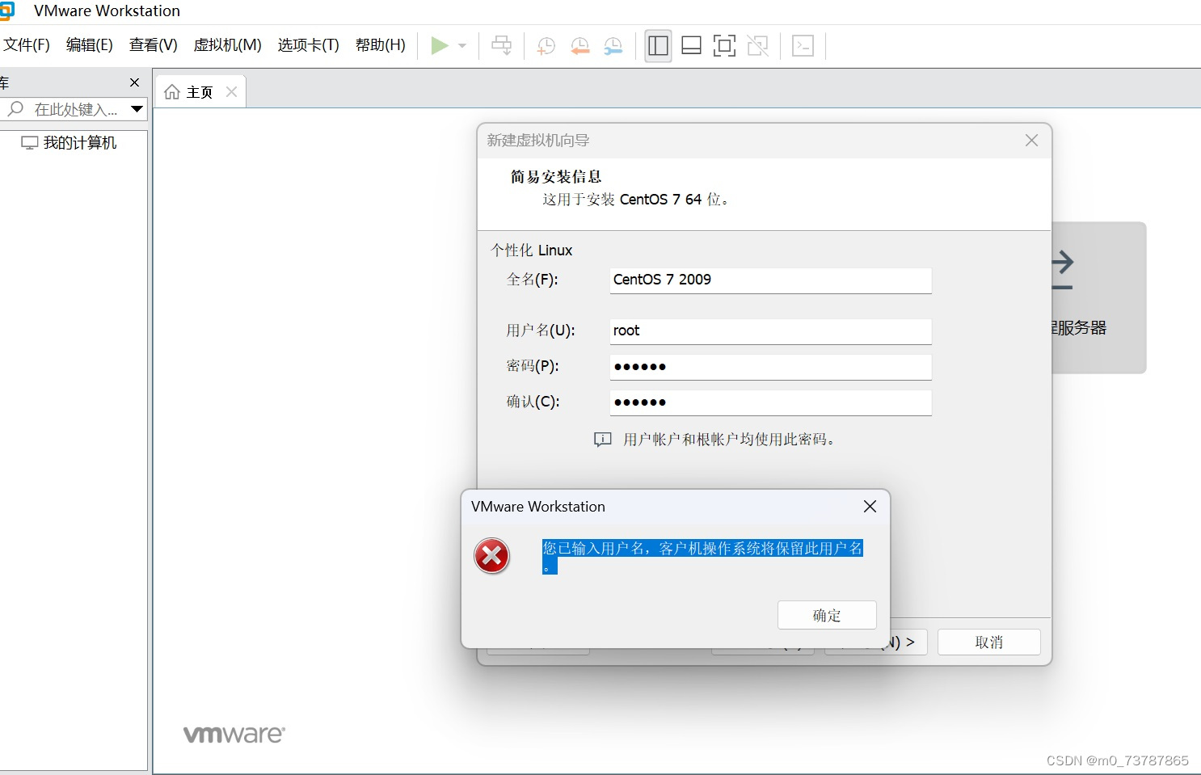Click the highlighted error message text
This screenshot has height=775, width=1201.
click(702, 557)
